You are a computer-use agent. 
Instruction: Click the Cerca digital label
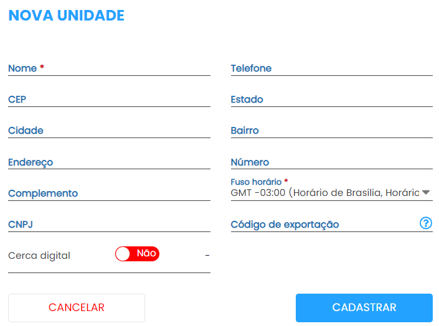[x=39, y=255]
